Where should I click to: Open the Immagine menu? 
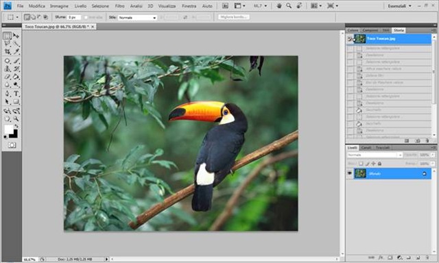(59, 6)
